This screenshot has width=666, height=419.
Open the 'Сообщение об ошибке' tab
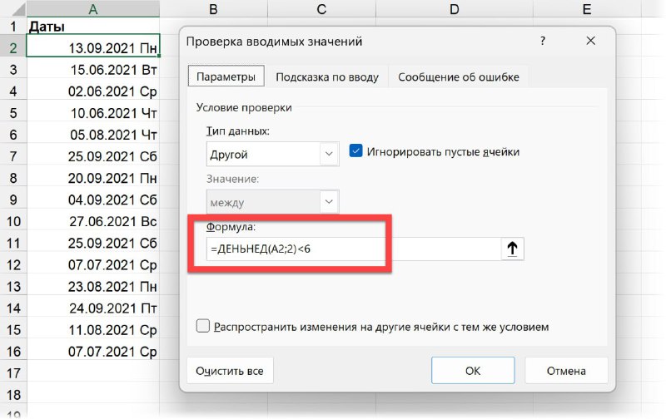pos(459,76)
